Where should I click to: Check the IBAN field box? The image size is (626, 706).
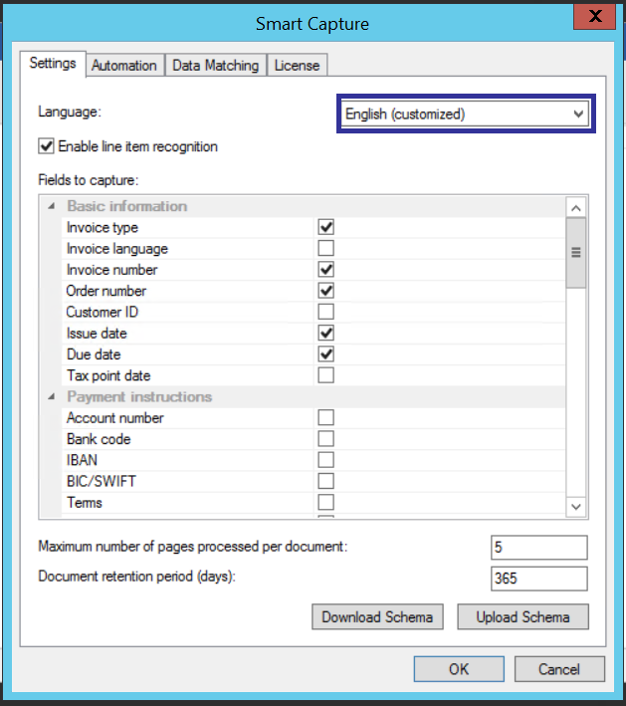pos(325,460)
